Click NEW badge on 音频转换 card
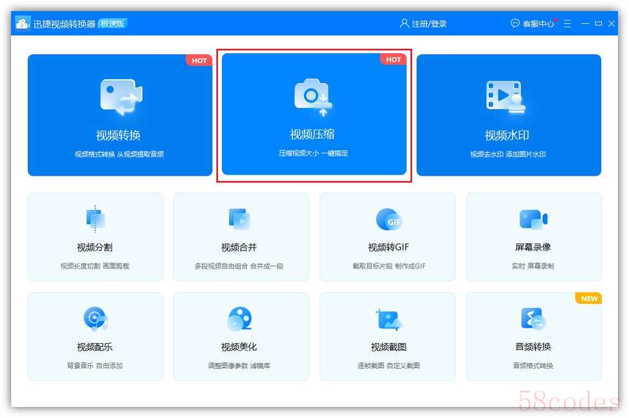 click(x=589, y=299)
